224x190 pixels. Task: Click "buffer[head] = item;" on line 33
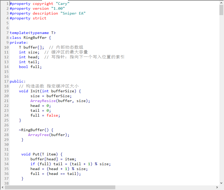53,159
